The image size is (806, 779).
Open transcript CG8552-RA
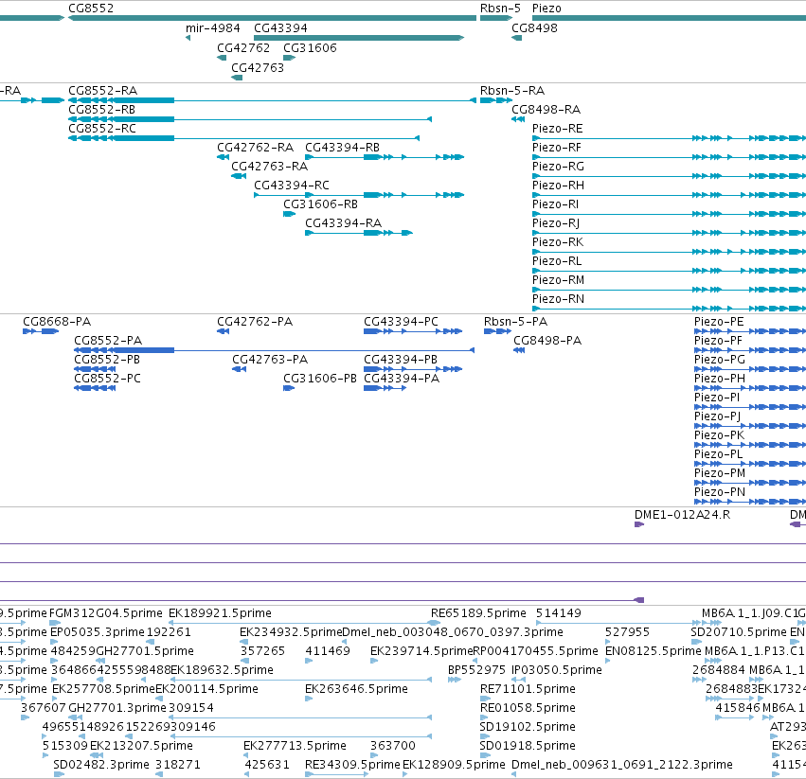103,91
